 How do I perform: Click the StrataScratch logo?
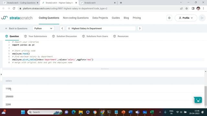tap(17, 18)
